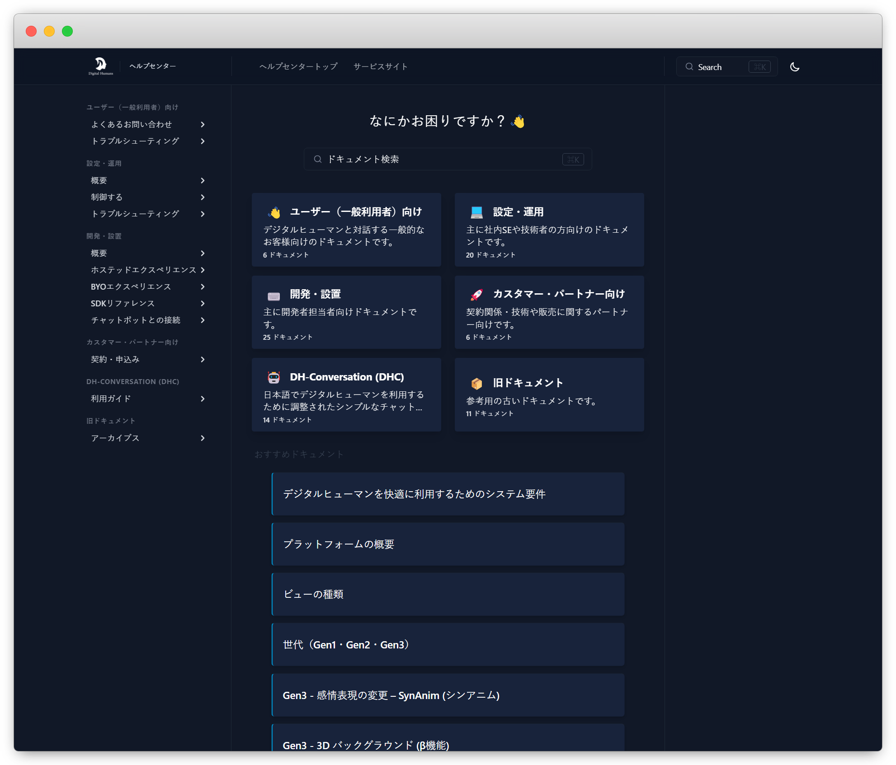Viewport: 896px width, 765px height.
Task: Click the magnifier icon in the top Search bar
Action: click(689, 66)
